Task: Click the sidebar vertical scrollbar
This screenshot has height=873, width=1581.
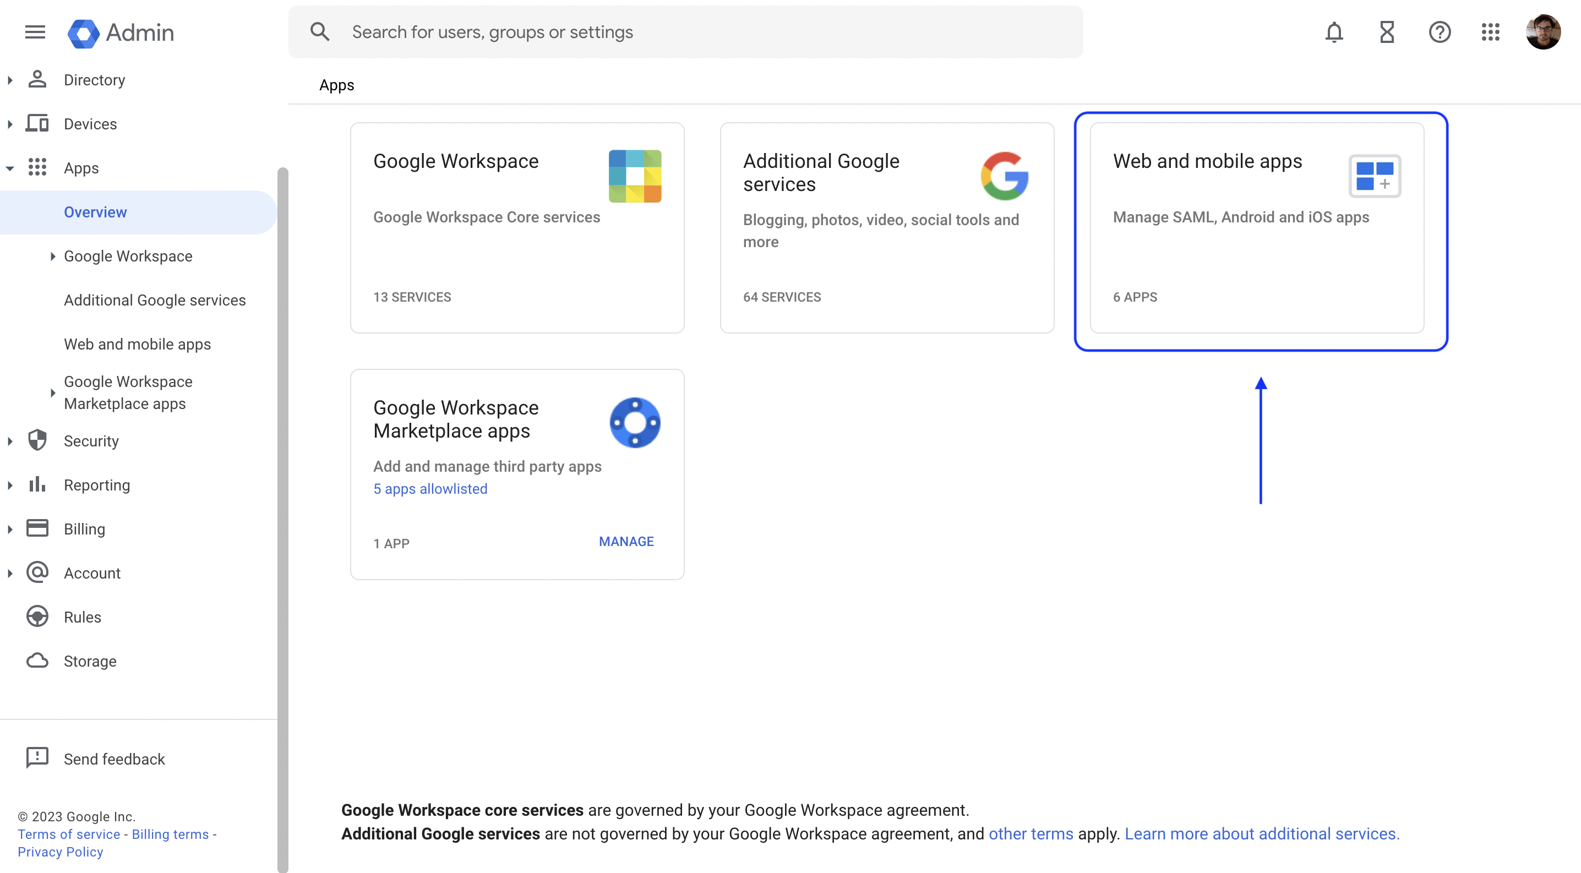Action: [282, 519]
